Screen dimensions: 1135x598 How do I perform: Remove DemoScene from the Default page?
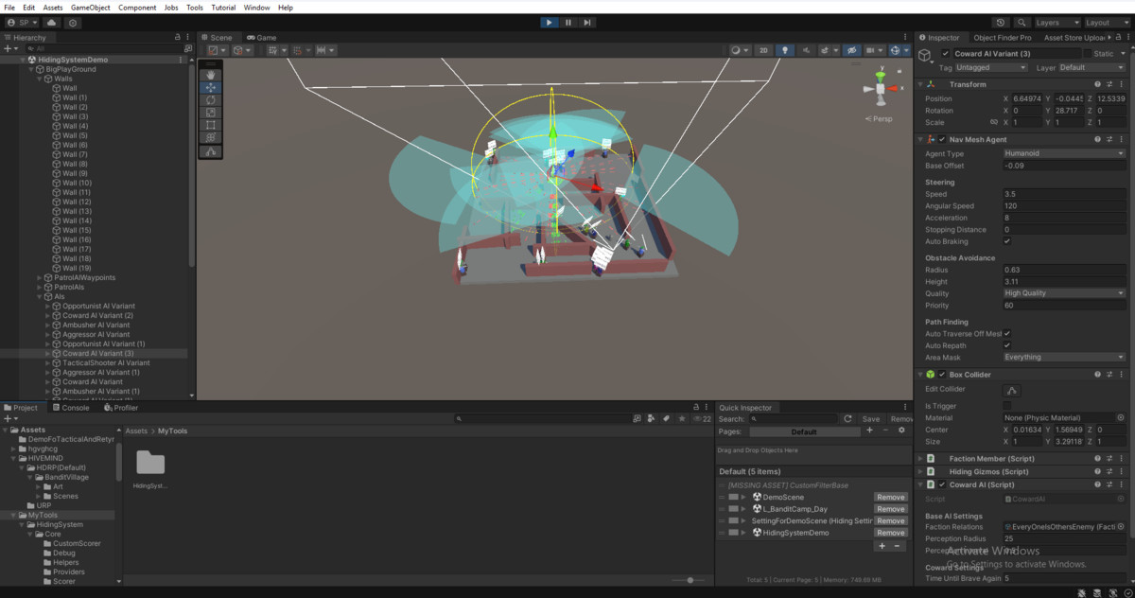[890, 496]
